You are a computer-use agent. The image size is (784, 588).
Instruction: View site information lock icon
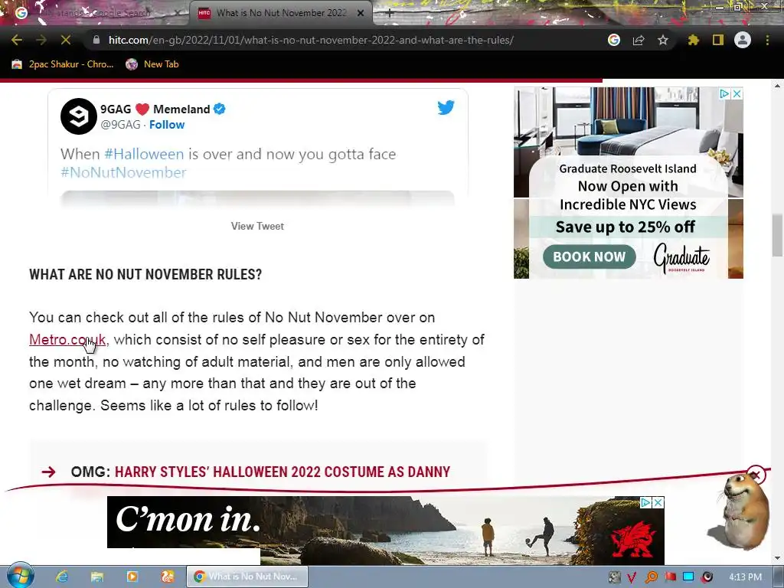(96, 40)
